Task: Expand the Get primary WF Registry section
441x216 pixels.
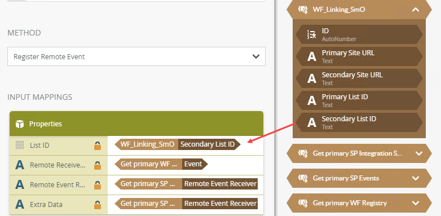Action: coord(416,203)
